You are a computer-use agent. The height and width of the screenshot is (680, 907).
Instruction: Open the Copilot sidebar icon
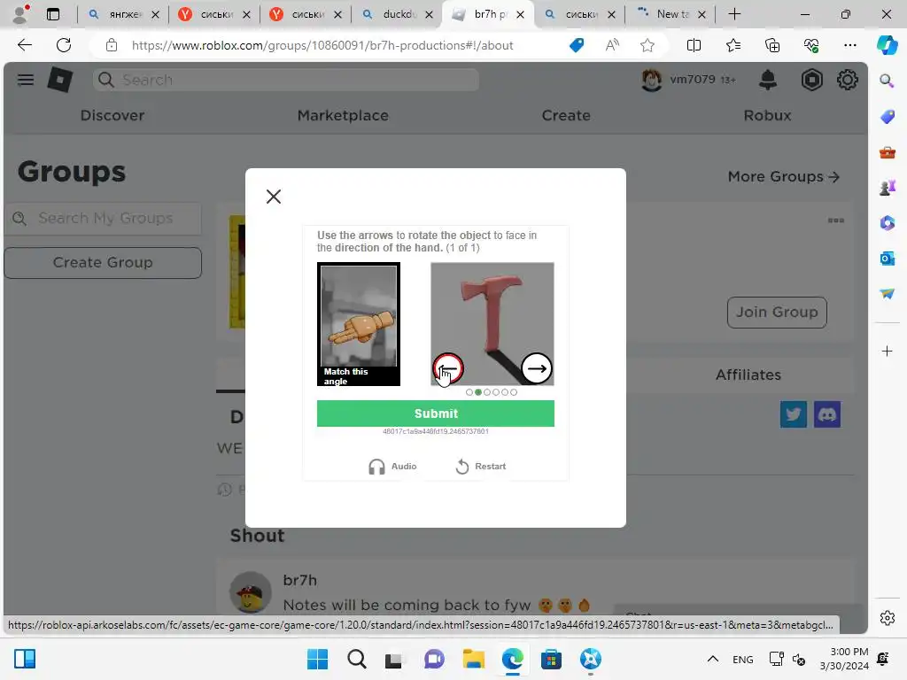pyautogui.click(x=887, y=45)
